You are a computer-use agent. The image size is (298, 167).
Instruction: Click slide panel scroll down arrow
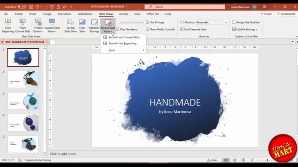click(x=45, y=156)
